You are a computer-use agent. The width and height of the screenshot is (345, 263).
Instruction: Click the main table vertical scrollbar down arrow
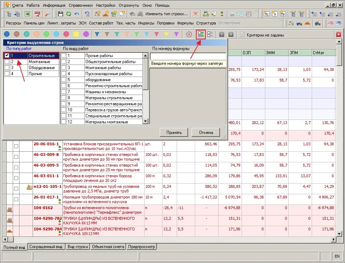[339, 234]
